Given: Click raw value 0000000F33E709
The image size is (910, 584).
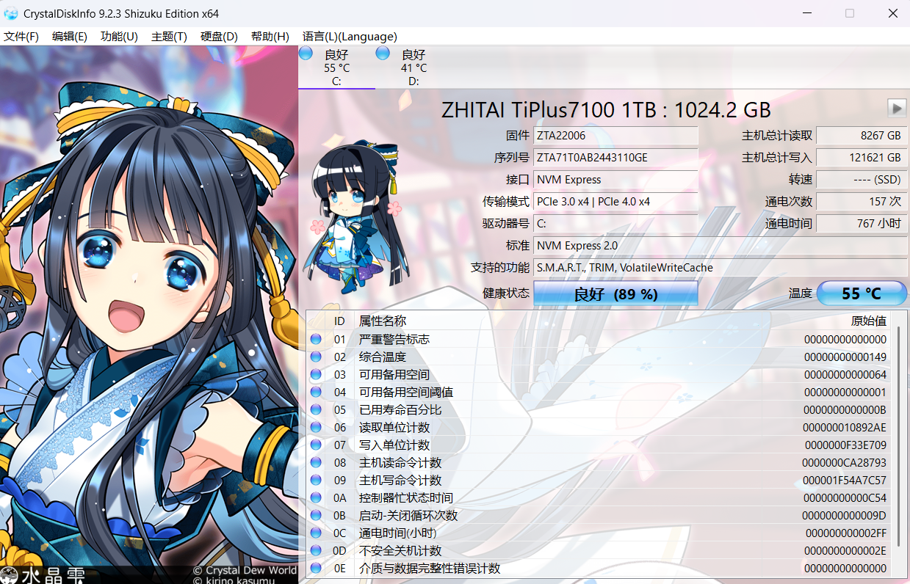Looking at the screenshot, I should click(x=845, y=445).
